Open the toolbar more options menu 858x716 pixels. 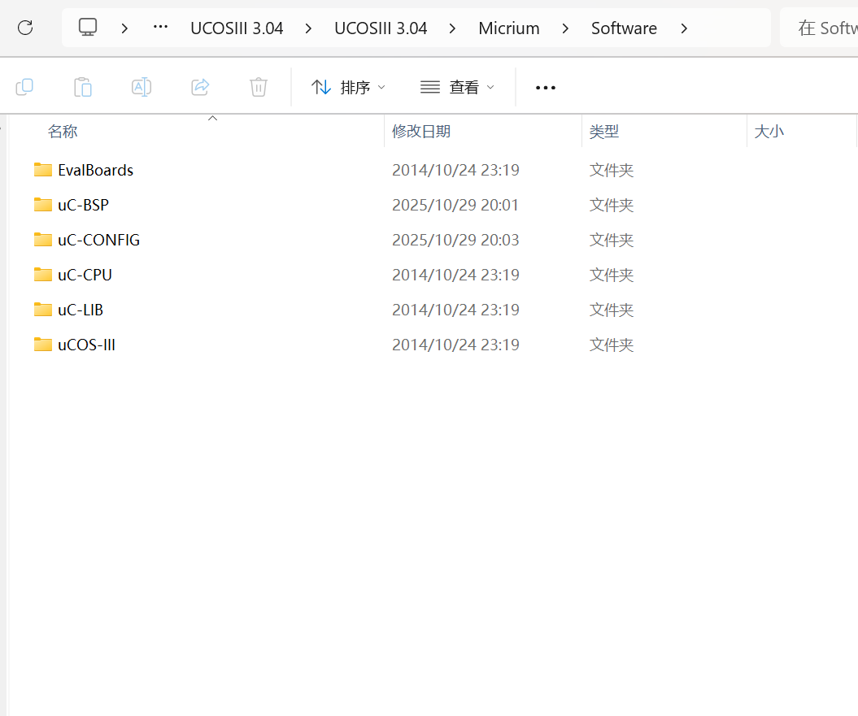(x=546, y=88)
